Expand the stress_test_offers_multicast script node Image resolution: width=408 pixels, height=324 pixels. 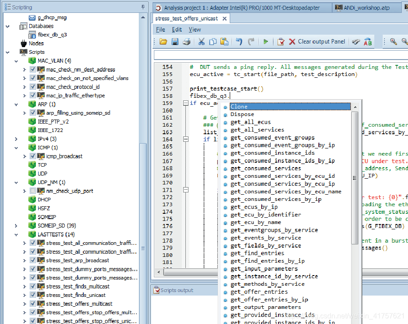(x=24, y=304)
